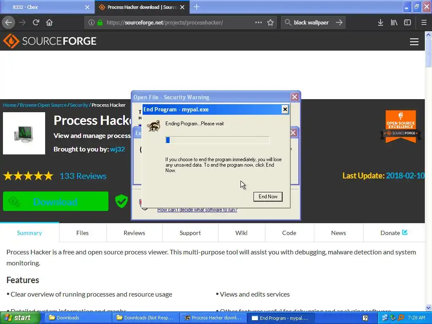This screenshot has width=432, height=324.
Task: Open the page actions three-dots menu
Action: 259,22
